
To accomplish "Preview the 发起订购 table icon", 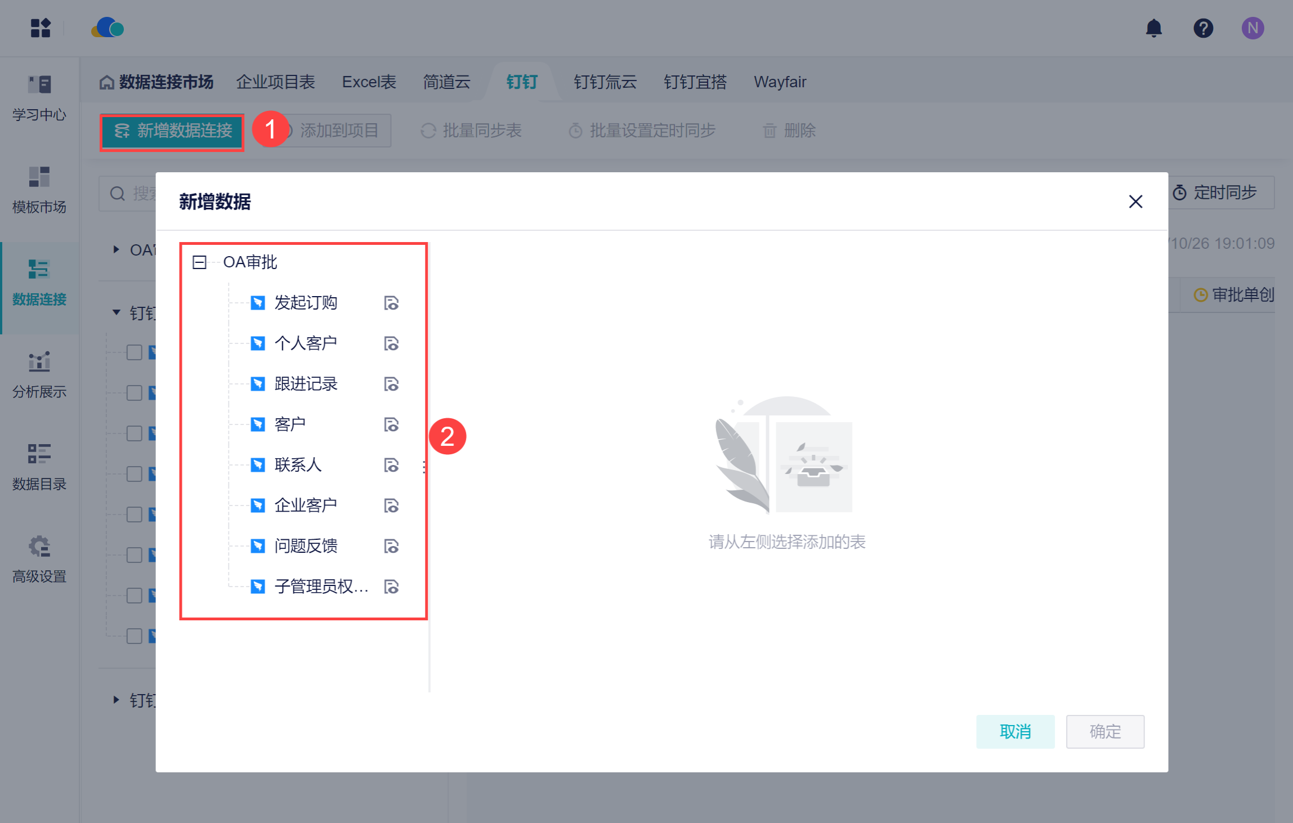I will (391, 303).
